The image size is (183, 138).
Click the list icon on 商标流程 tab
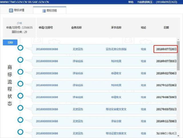[44, 11]
